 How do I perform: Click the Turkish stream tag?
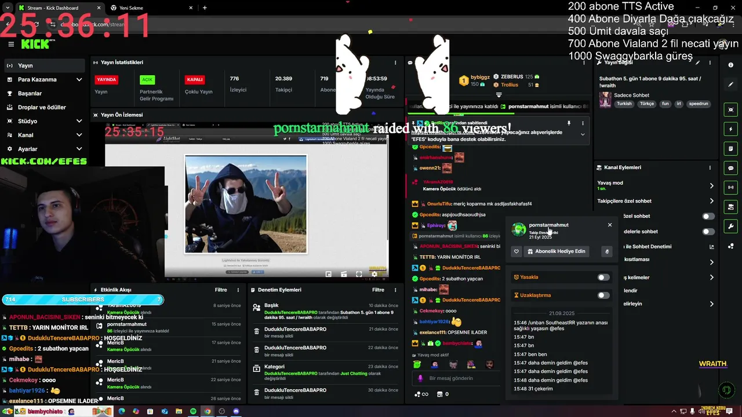point(624,104)
